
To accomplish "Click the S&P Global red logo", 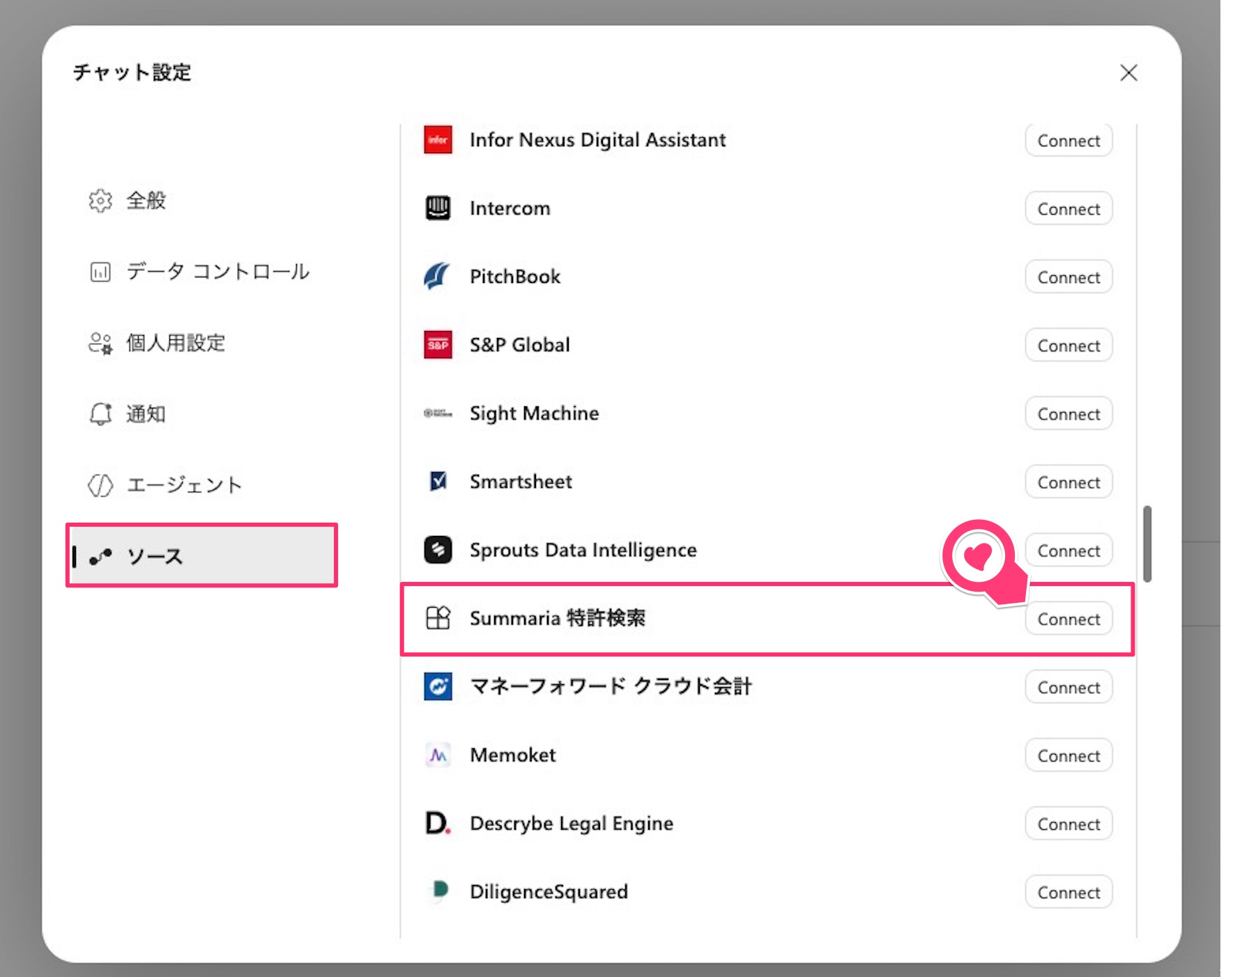I will 438,344.
